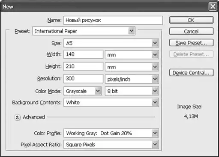
Task: Open the Width units dropdown
Action: 132,55
